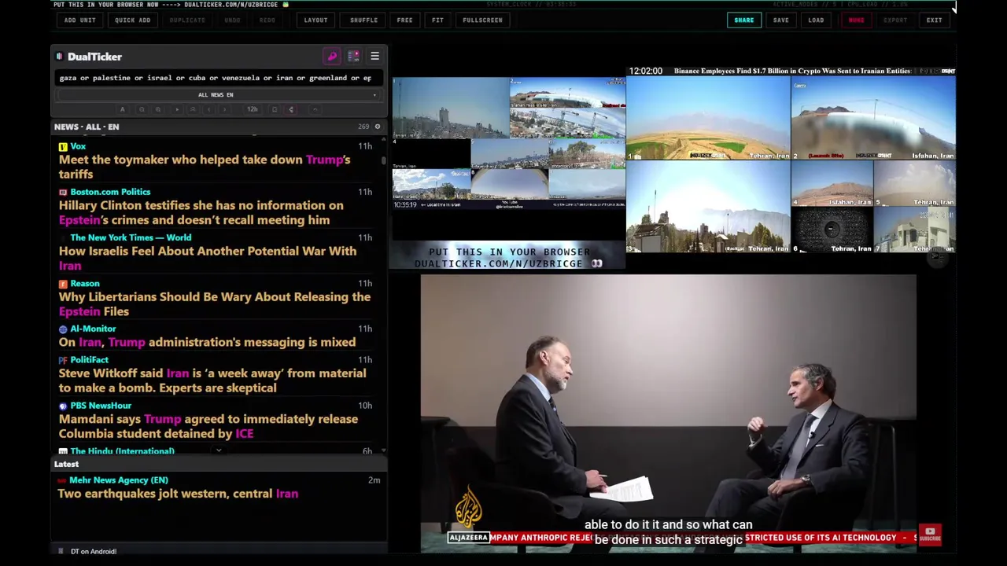
Task: Click the REDO button
Action: point(267,20)
